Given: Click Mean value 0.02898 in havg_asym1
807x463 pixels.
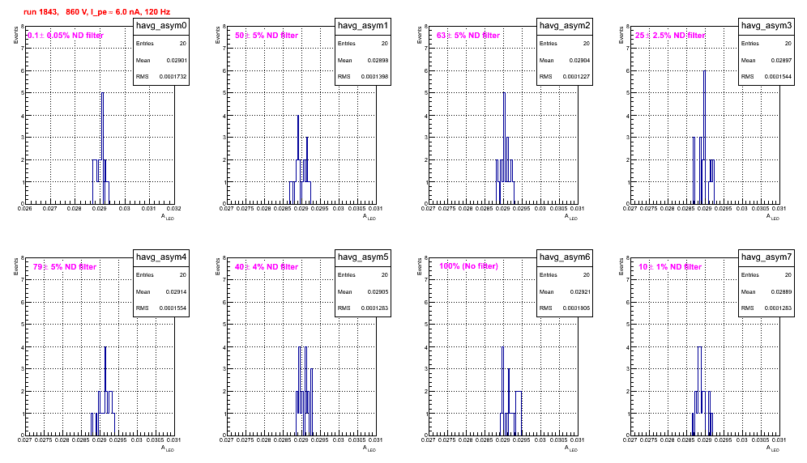Looking at the screenshot, I should point(378,60).
